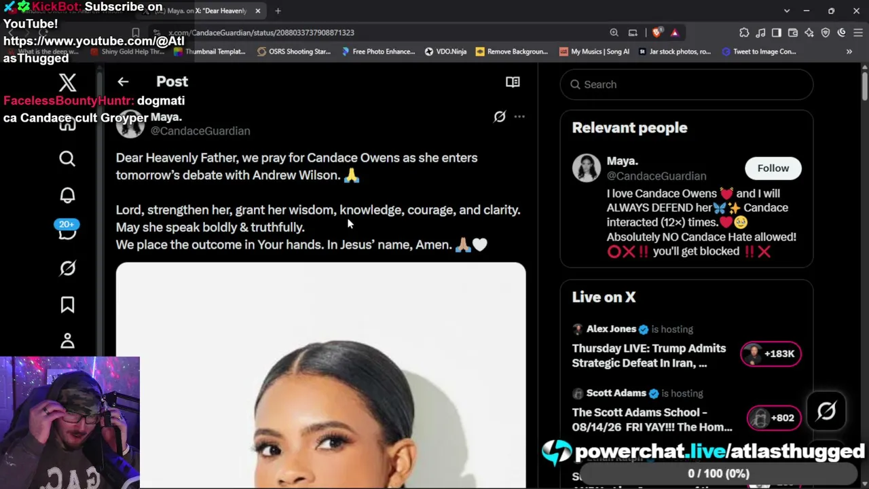Open Messages with the 20+ badge
Viewport: 869px width, 489px height.
click(67, 230)
